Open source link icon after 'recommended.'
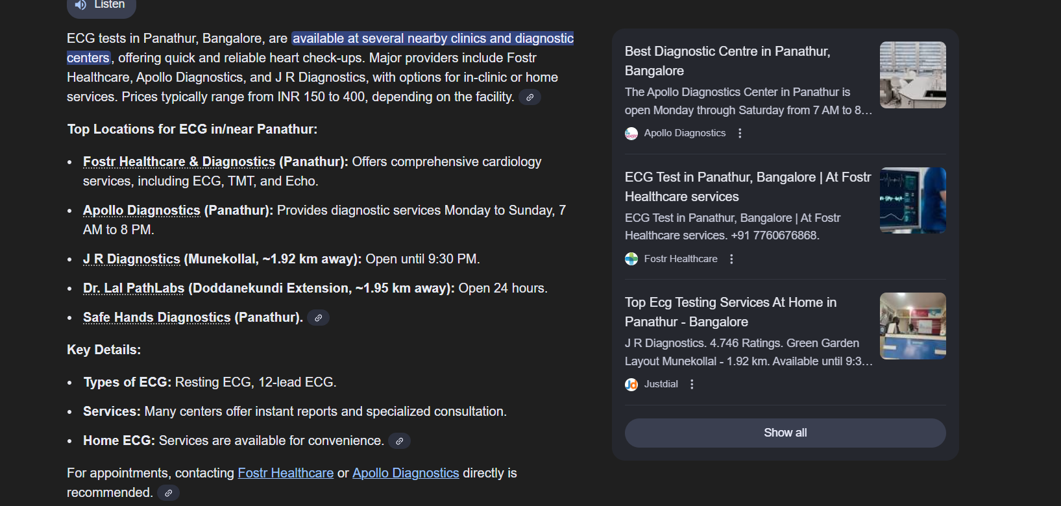This screenshot has height=506, width=1061. point(168,493)
